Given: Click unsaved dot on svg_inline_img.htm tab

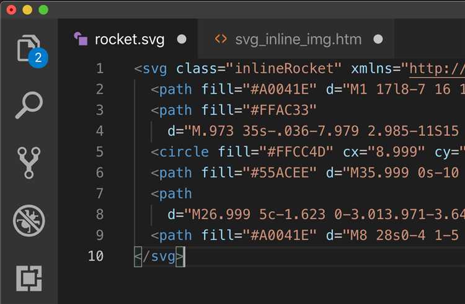Looking at the screenshot, I should pyautogui.click(x=378, y=39).
